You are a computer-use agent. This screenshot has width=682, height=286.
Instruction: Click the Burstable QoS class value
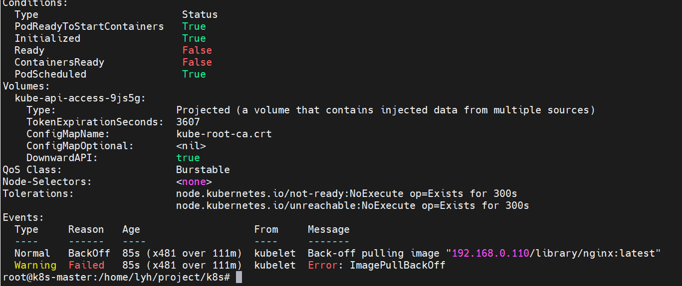click(203, 170)
